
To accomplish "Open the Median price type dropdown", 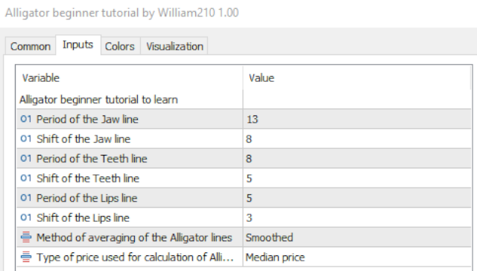I will 357,258.
